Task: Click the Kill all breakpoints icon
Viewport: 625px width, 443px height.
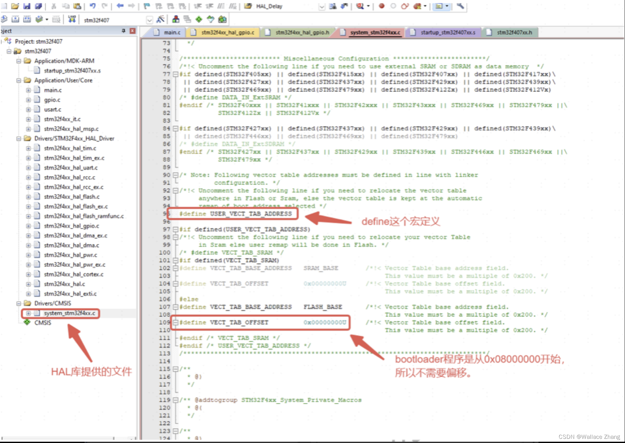Action: pos(417,6)
